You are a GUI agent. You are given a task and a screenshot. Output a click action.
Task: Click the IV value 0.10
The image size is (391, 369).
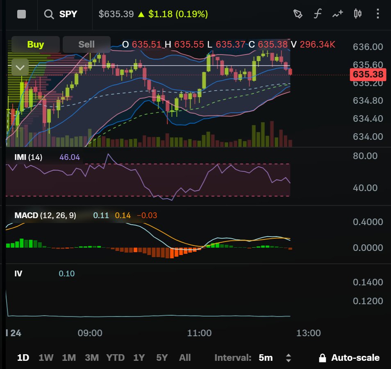[66, 273]
